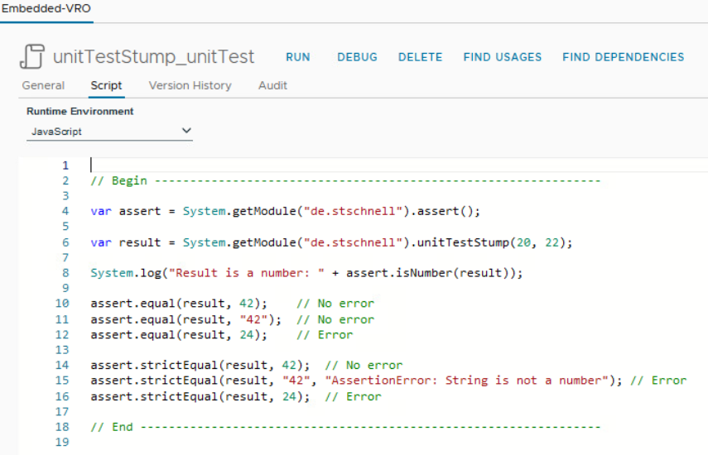Viewport: 708px width, 455px height.
Task: Click the unitTestStump_unitTest action title
Action: [153, 57]
